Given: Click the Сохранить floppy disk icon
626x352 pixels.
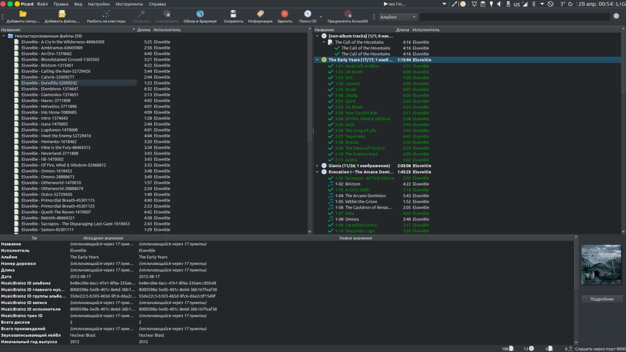Looking at the screenshot, I should coord(233,14).
